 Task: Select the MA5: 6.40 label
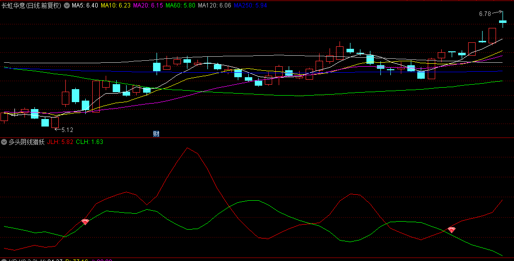[x=85, y=5]
